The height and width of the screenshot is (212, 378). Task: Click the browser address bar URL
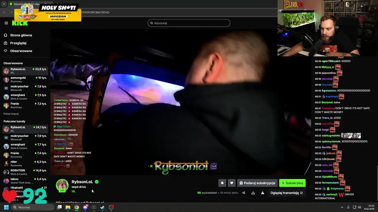[x=95, y=12]
